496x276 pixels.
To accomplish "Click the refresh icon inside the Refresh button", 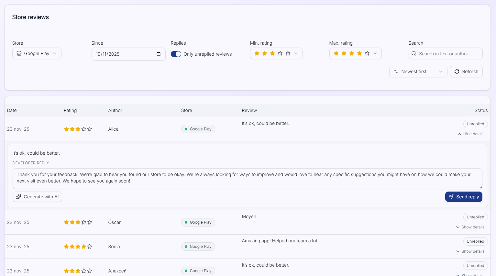I will click(457, 72).
